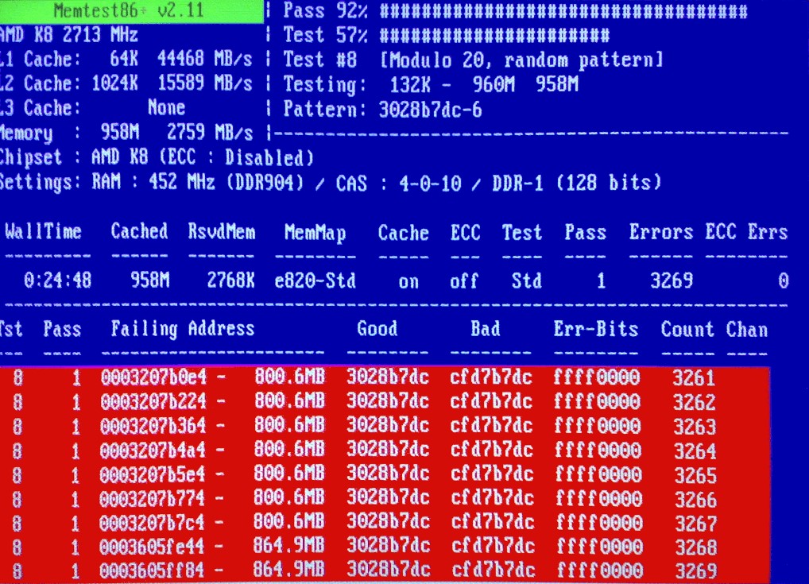Click the MemMap e820-Std value
Image resolution: width=809 pixels, height=584 pixels.
pyautogui.click(x=315, y=281)
